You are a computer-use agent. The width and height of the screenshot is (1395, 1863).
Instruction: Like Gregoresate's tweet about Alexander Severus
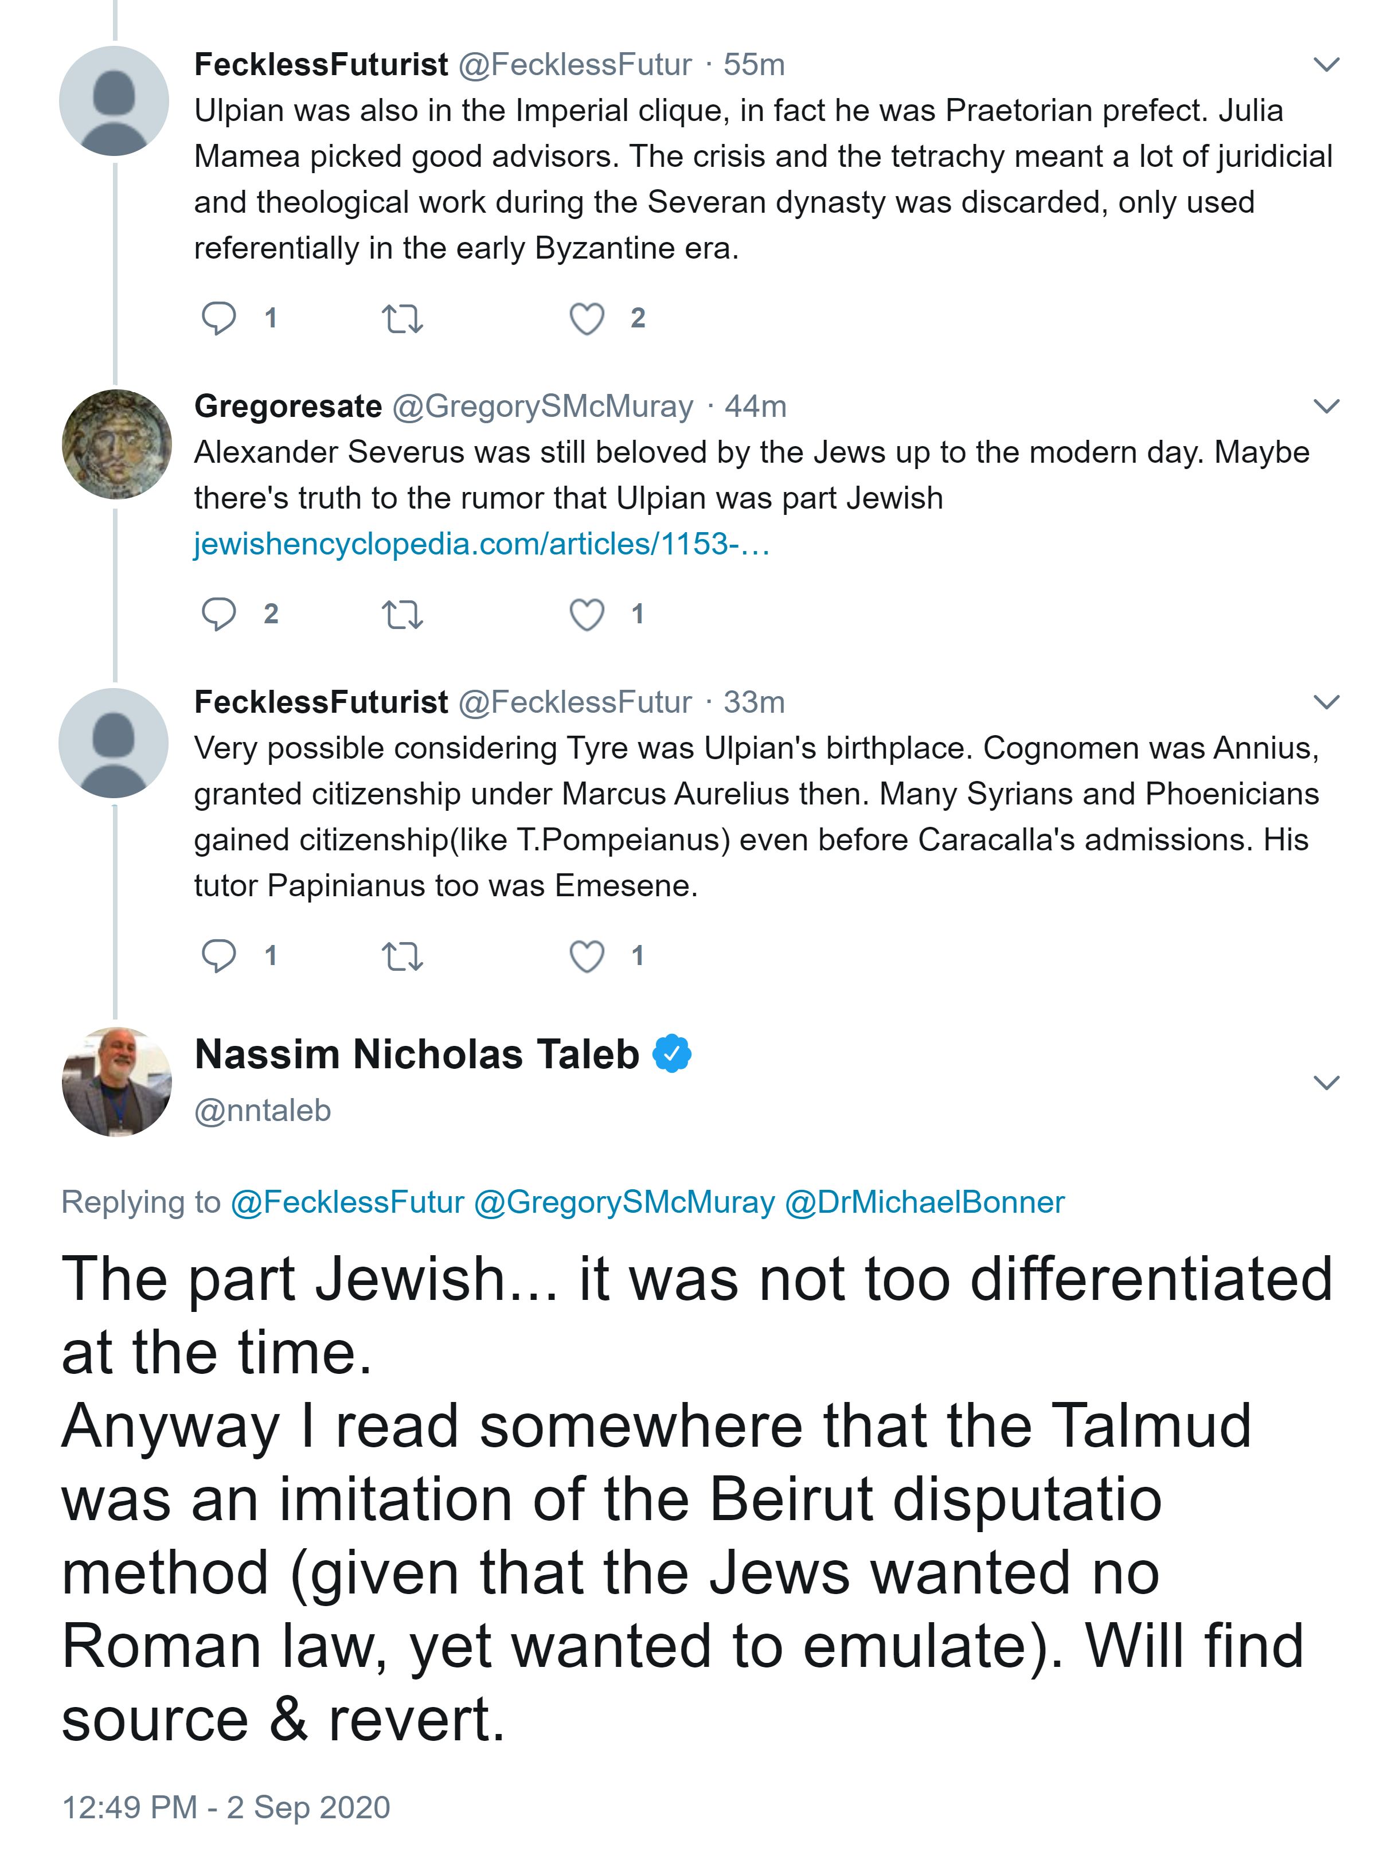[587, 615]
